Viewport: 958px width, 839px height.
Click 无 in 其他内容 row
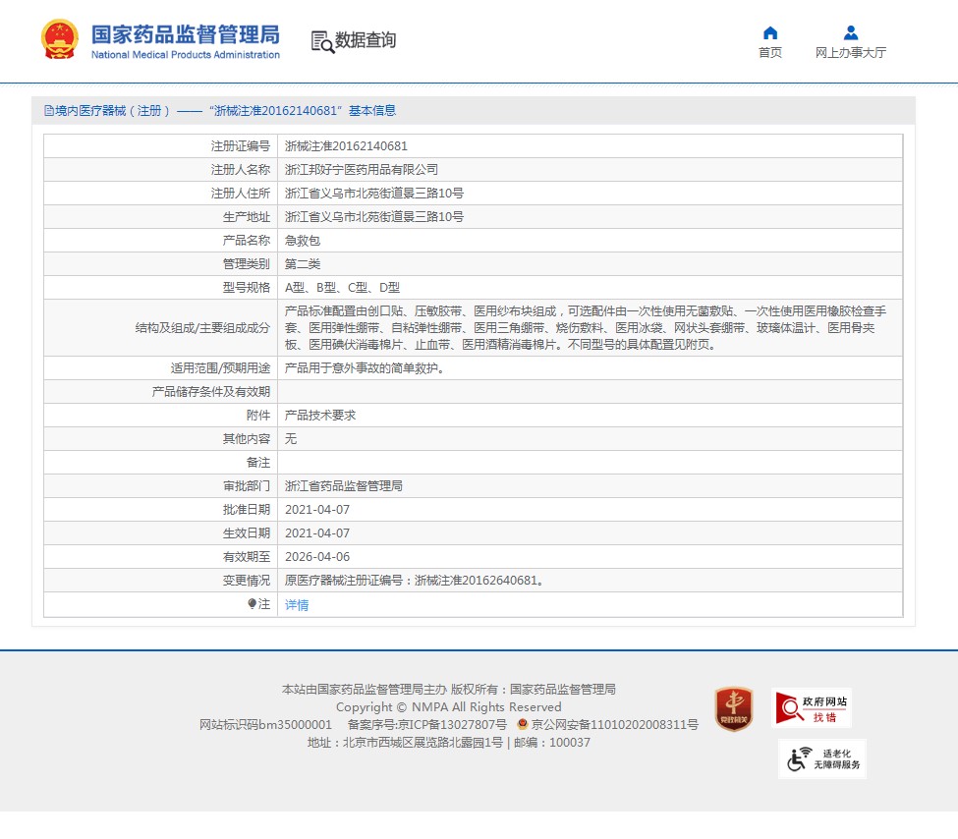tap(291, 439)
